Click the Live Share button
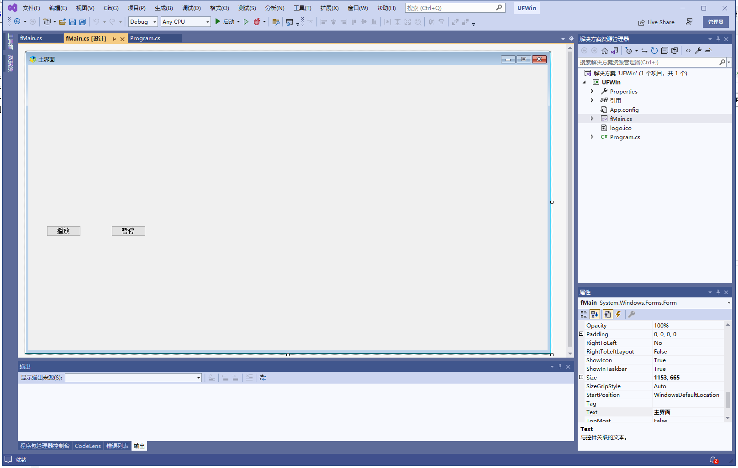 [656, 22]
